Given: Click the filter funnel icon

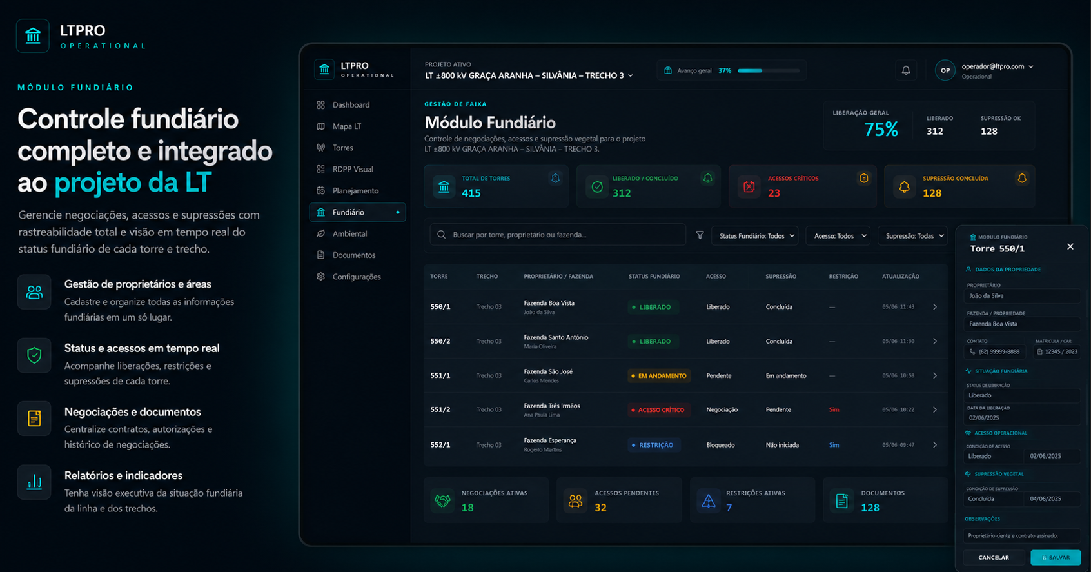Looking at the screenshot, I should coord(700,235).
